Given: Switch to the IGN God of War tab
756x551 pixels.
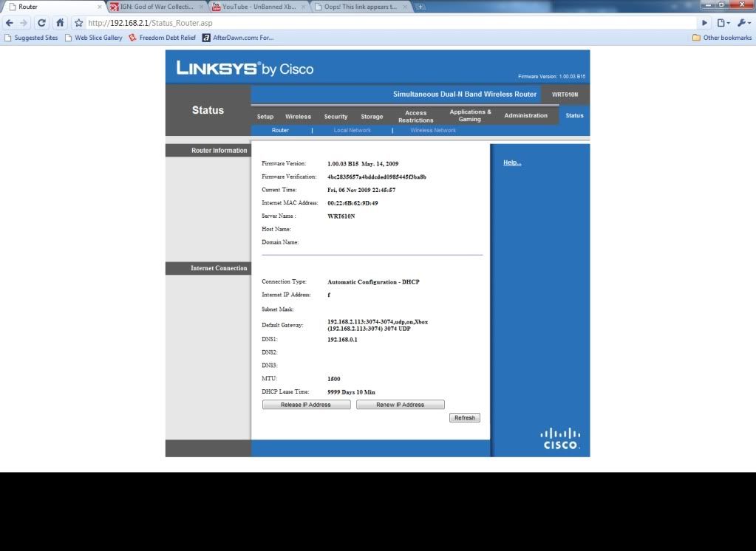Looking at the screenshot, I should [x=156, y=7].
